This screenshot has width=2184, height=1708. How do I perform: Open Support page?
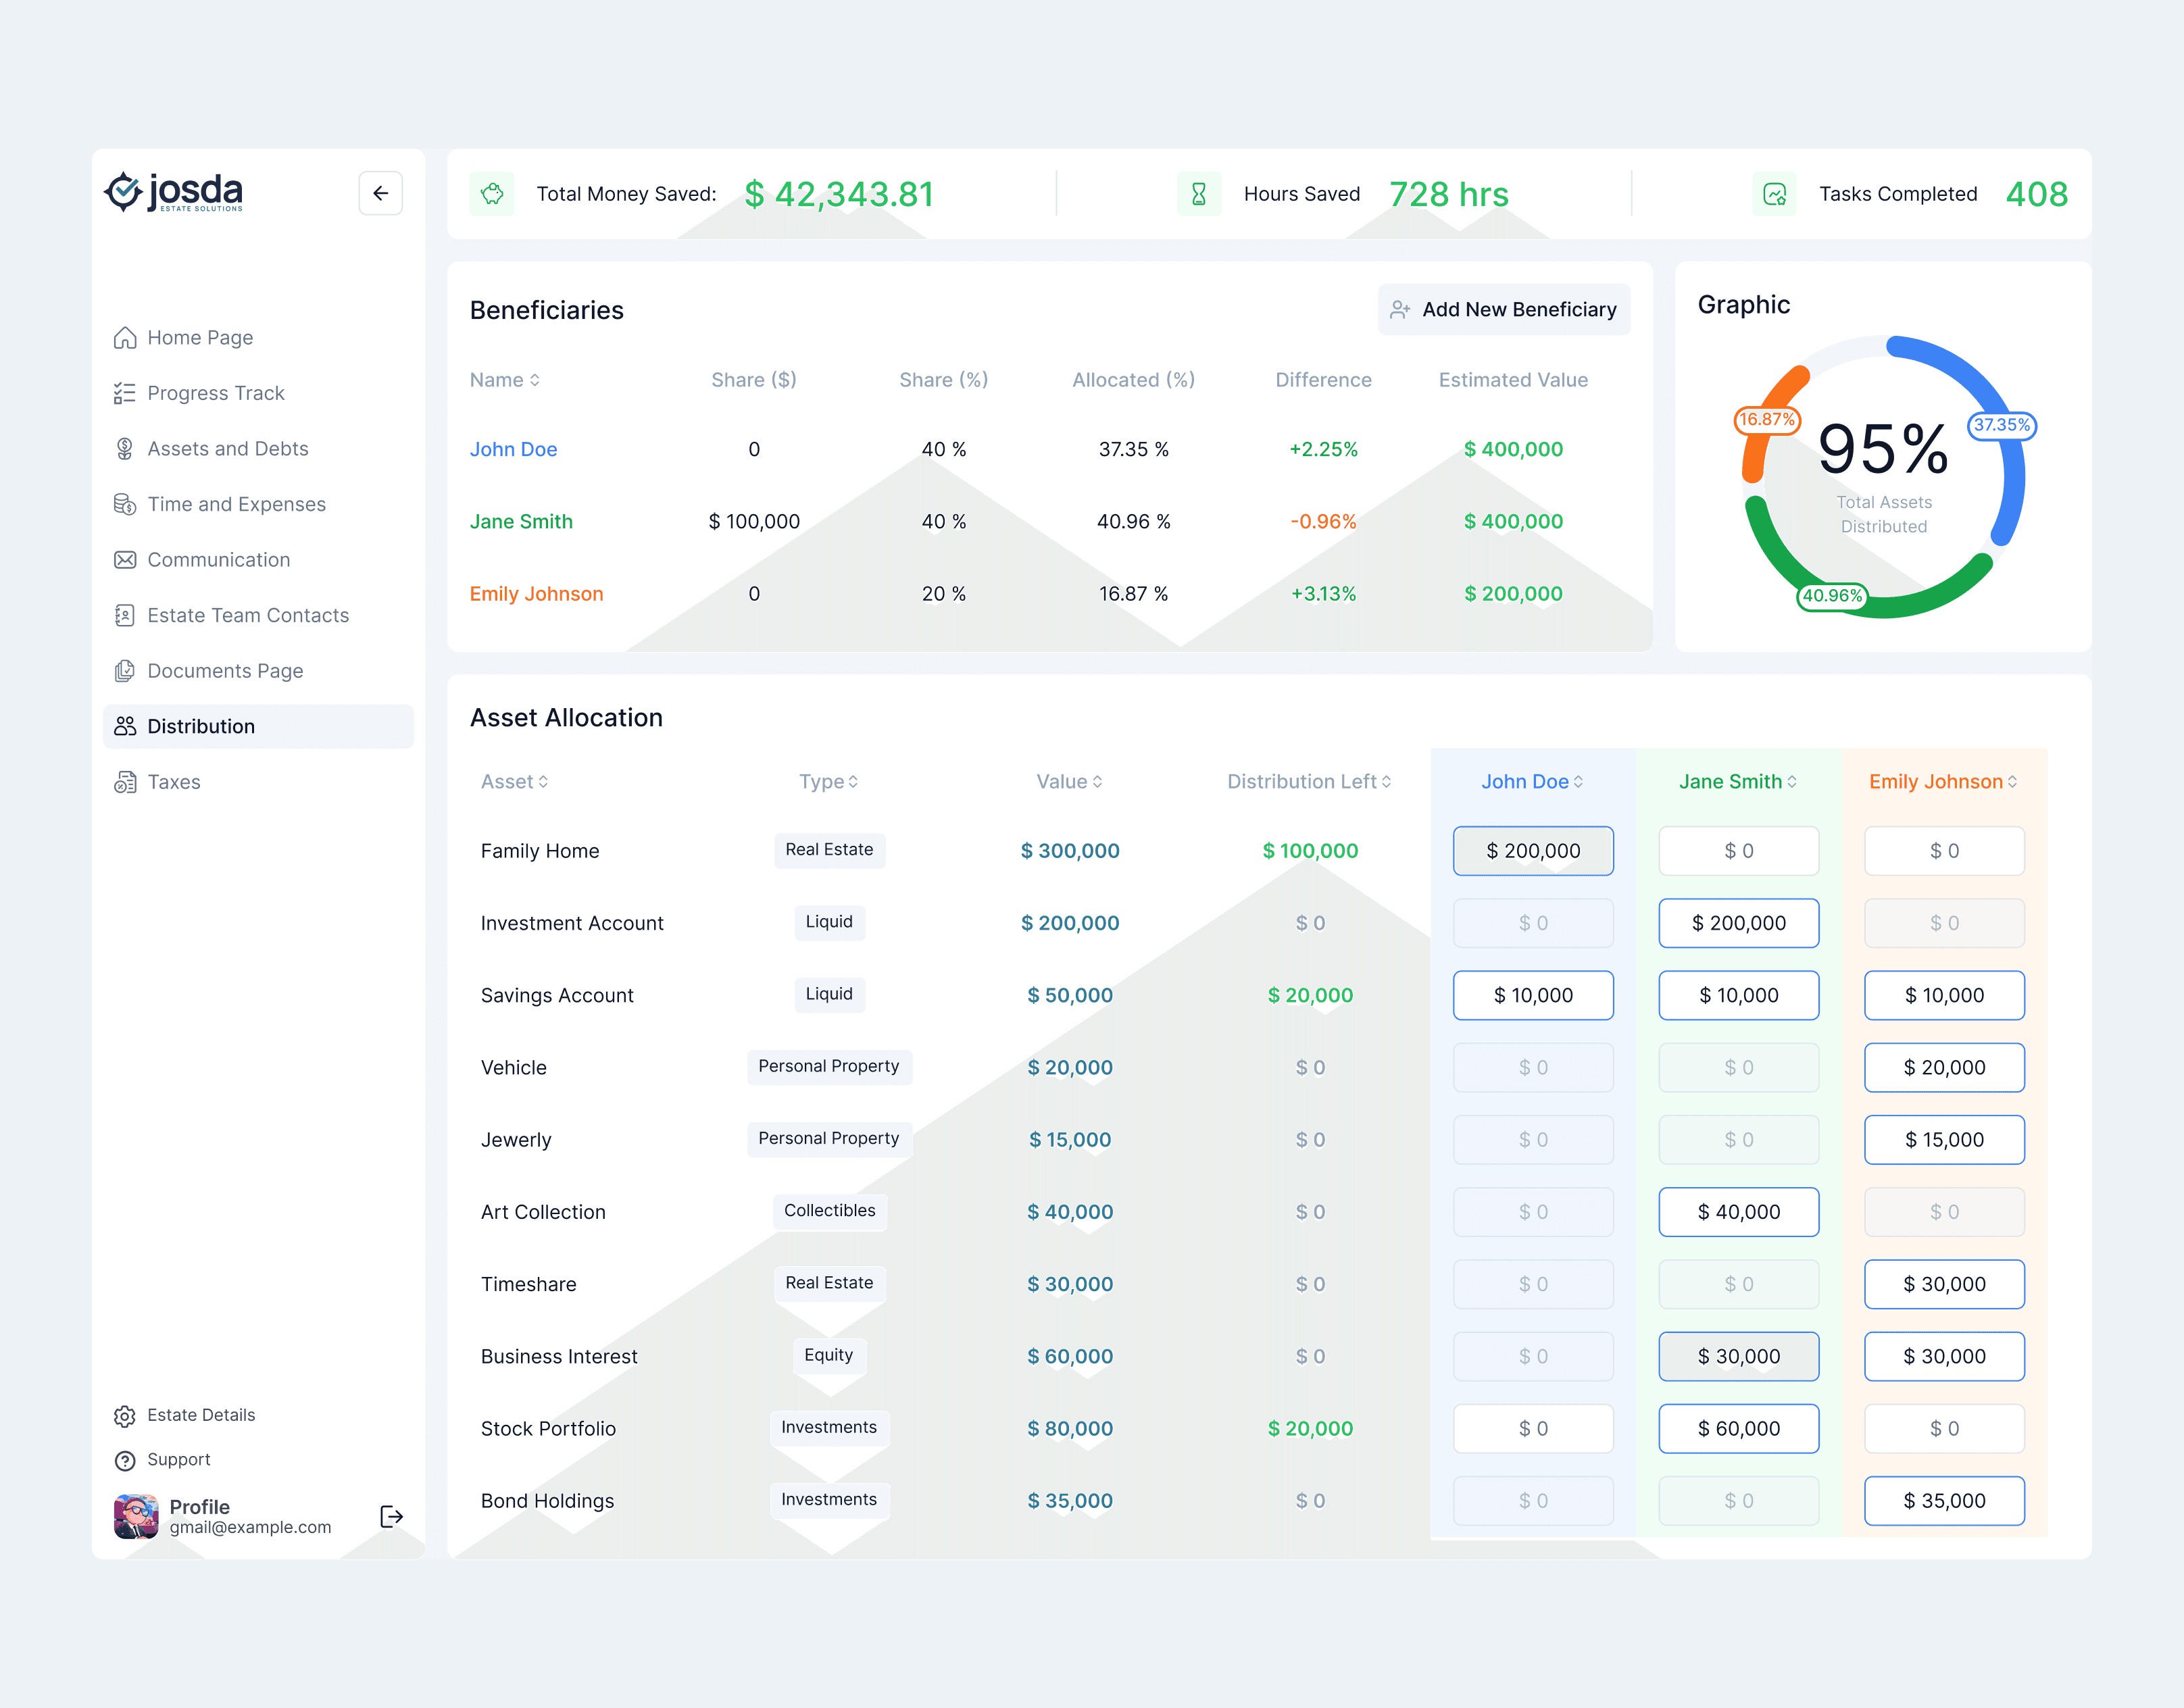pyautogui.click(x=178, y=1460)
